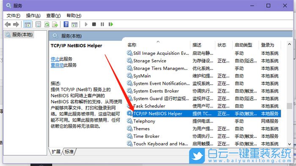Open the 文件(F) menu
The height and width of the screenshot is (166, 296).
click(x=14, y=16)
